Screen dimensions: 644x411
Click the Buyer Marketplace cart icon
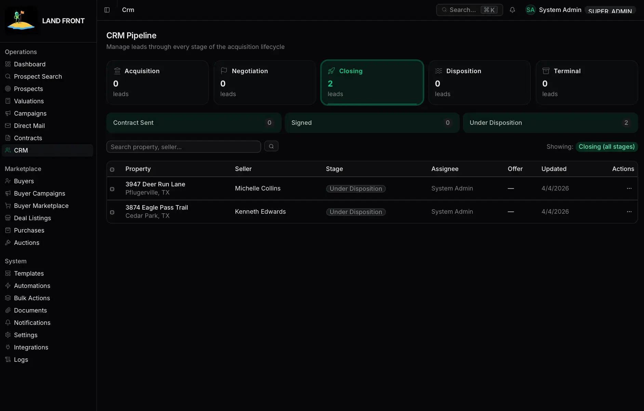pyautogui.click(x=8, y=205)
